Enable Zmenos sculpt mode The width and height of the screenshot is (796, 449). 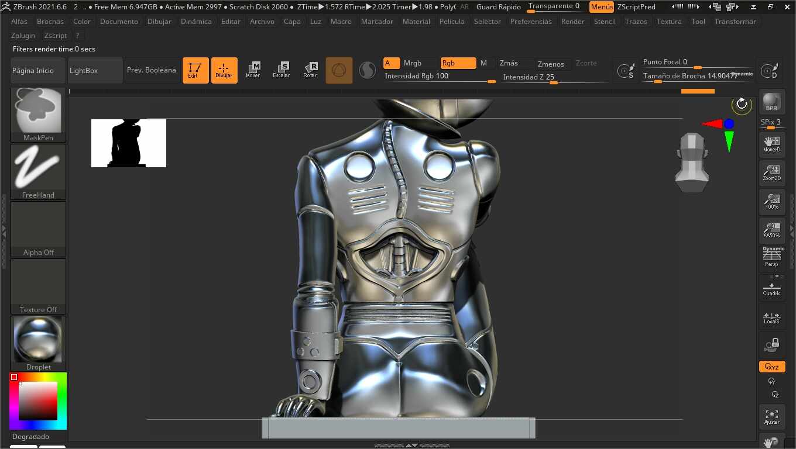[553, 64]
